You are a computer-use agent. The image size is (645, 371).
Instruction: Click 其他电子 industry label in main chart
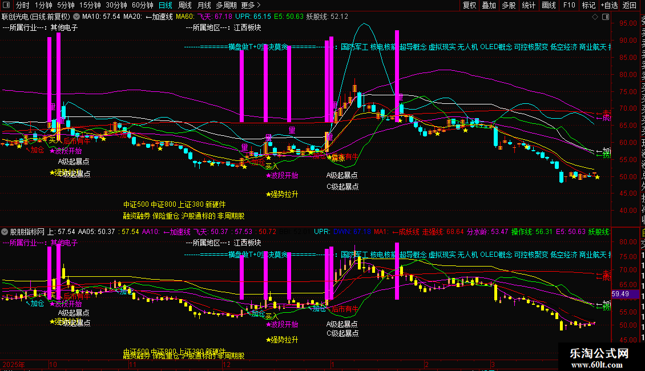tap(64, 27)
